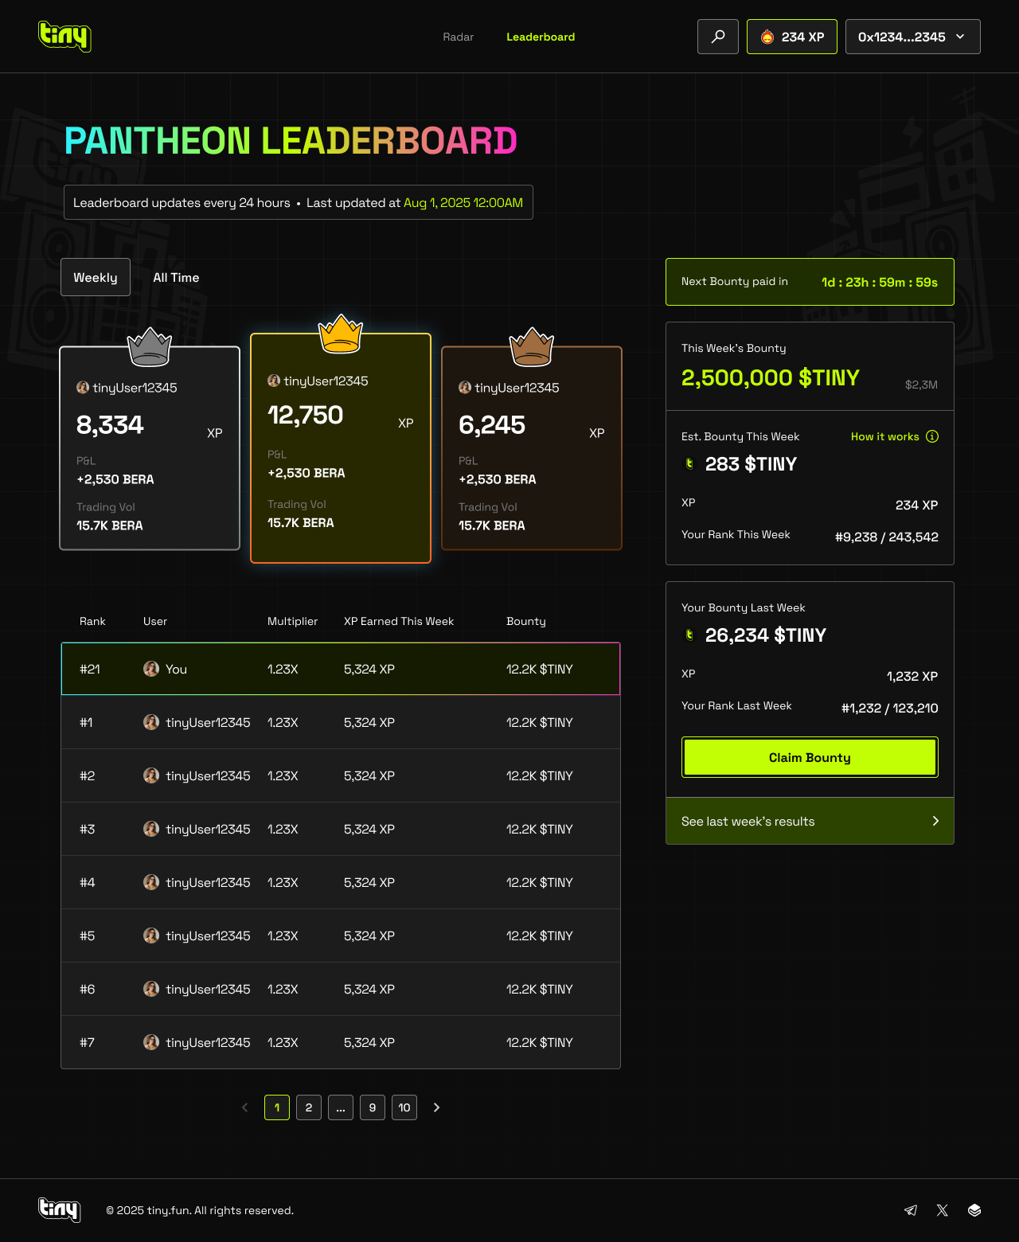
Task: Click the chevron on See last week's results
Action: [935, 821]
